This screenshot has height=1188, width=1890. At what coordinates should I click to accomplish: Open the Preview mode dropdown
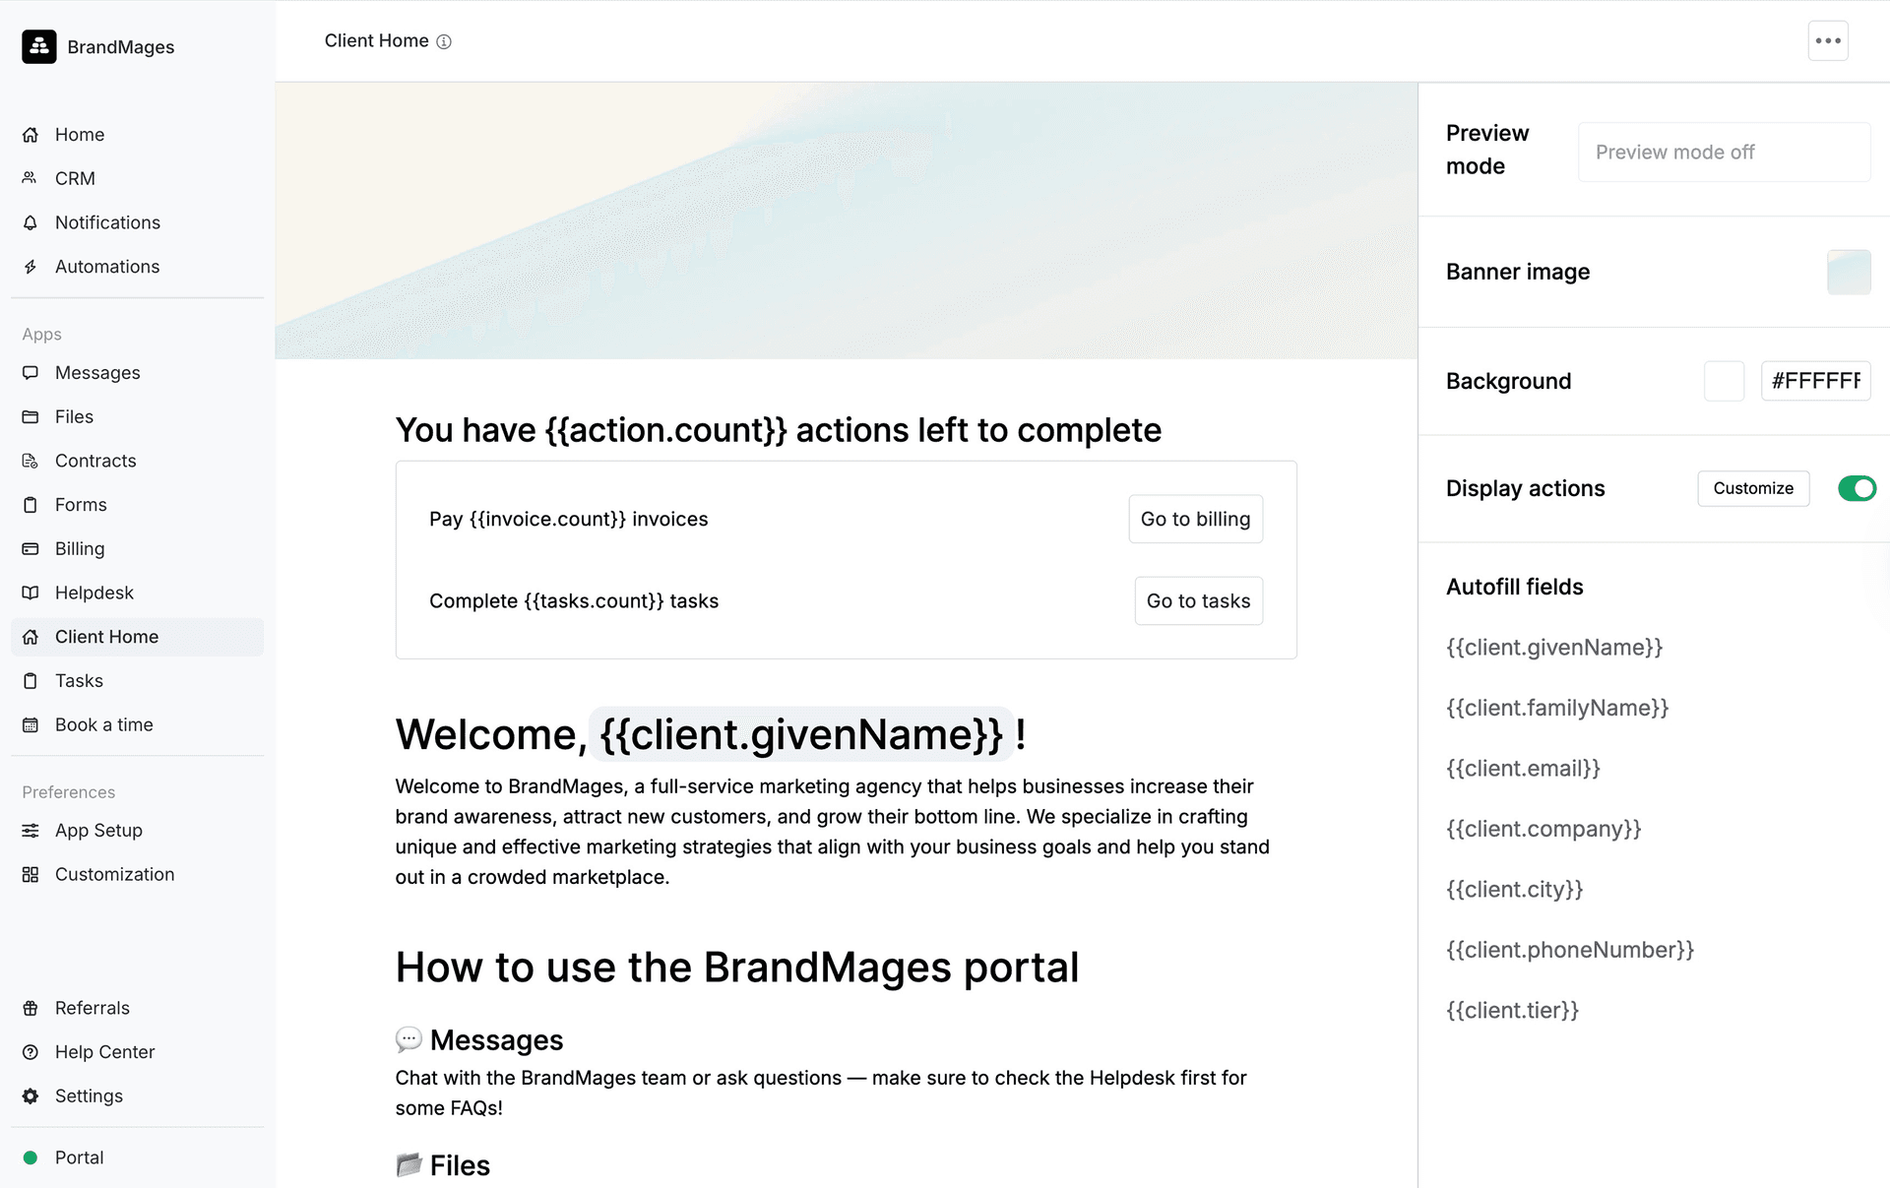(x=1724, y=153)
